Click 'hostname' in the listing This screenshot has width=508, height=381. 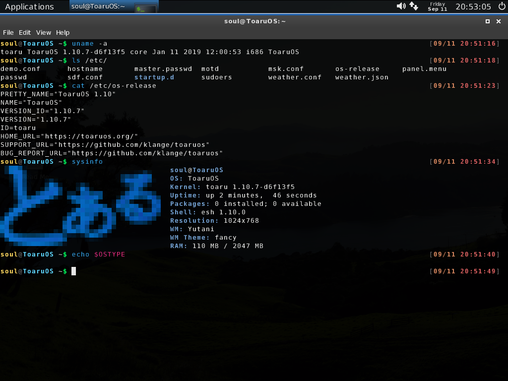(x=85, y=69)
